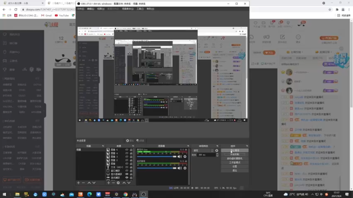Toggle visibility of the window capture source
Viewport: 353px width, 198px height.
pyautogui.click(x=127, y=171)
